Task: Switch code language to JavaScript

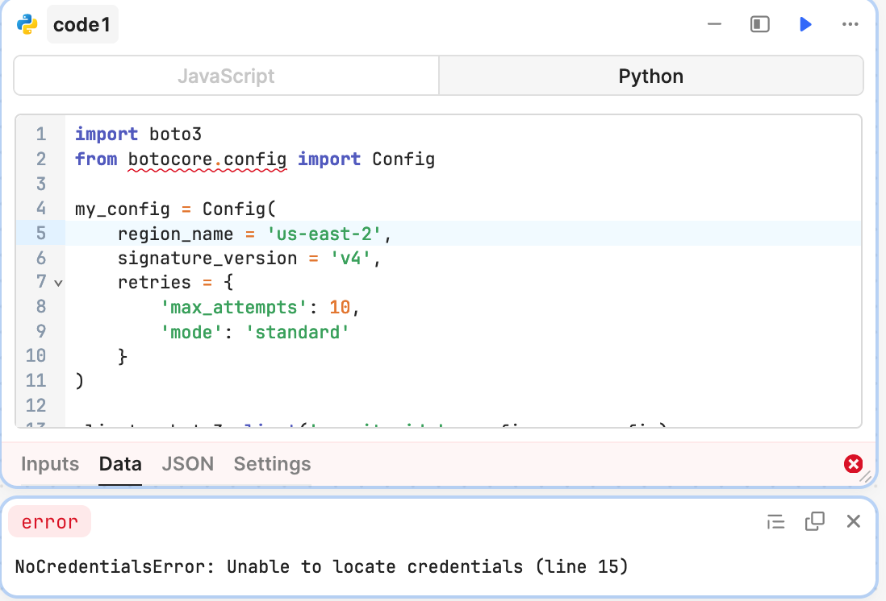Action: pos(226,76)
